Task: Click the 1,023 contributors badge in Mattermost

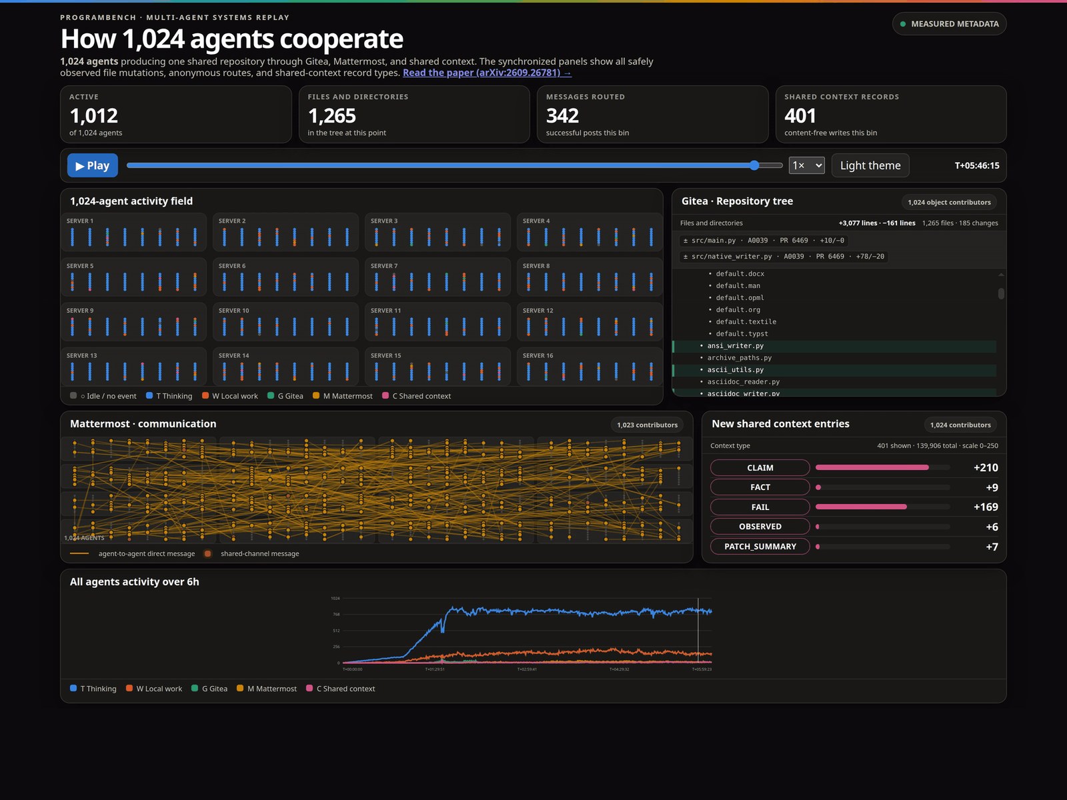Action: [647, 425]
